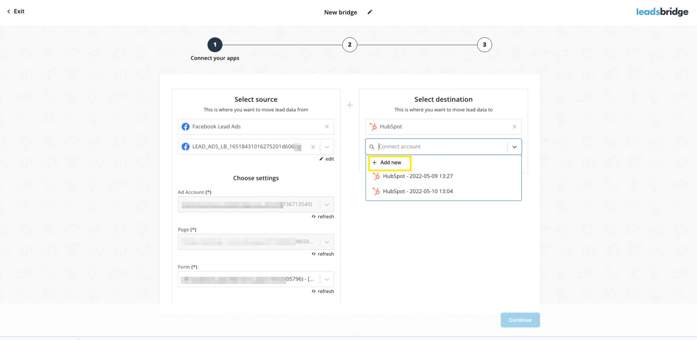Refresh the Ad Account list
Image resolution: width=697 pixels, height=340 pixels.
tap(323, 217)
